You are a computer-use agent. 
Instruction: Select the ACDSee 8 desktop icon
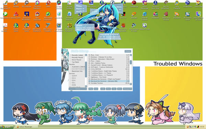pos(177,15)
